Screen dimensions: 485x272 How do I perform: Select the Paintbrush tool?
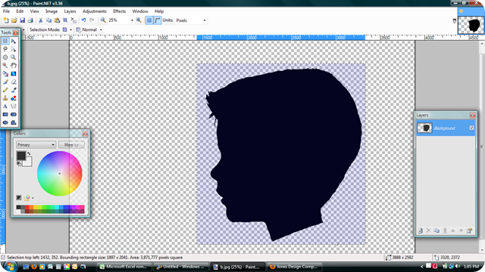(x=5, y=82)
